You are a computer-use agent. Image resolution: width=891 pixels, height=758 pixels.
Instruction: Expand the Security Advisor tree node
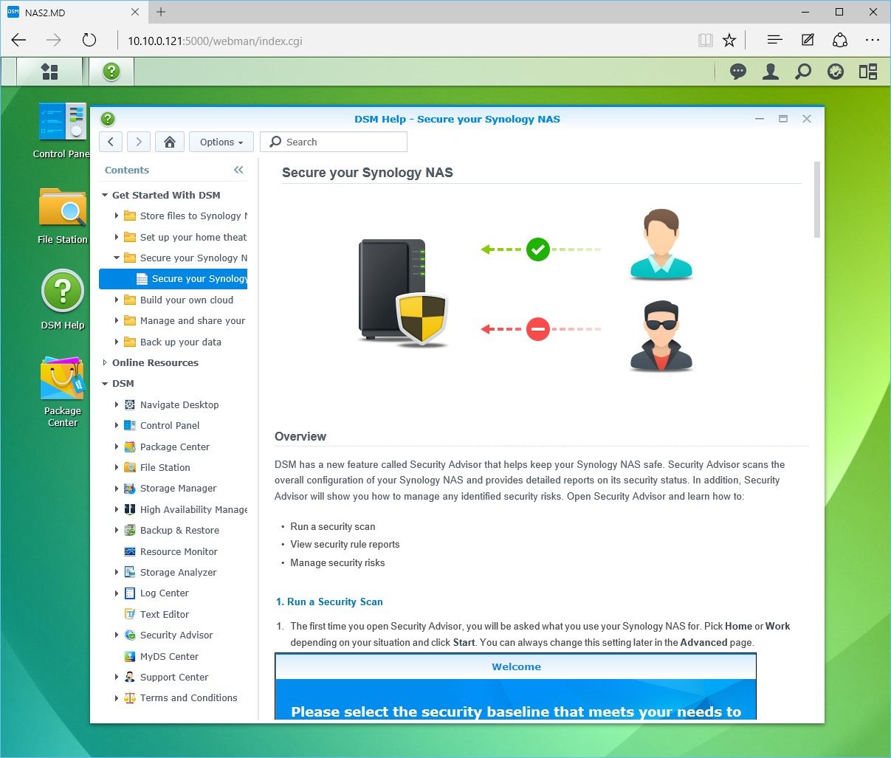point(117,635)
